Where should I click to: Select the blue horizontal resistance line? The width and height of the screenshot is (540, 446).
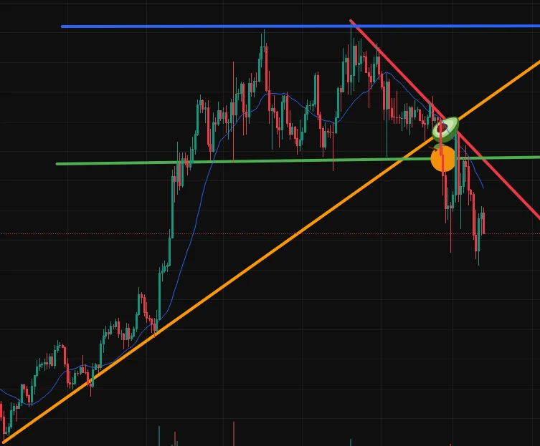click(300, 26)
